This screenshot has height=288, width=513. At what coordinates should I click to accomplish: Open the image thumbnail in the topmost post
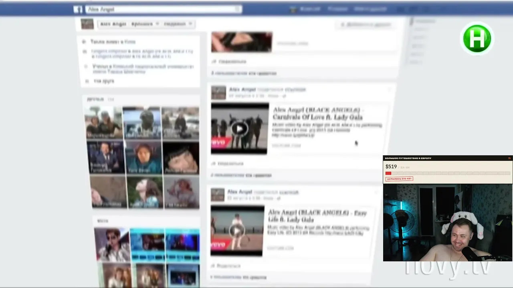[242, 42]
